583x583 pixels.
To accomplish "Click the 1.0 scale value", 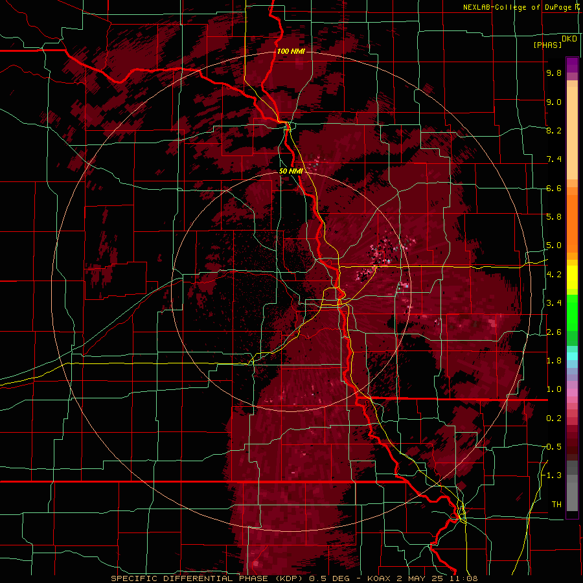I will coord(554,389).
